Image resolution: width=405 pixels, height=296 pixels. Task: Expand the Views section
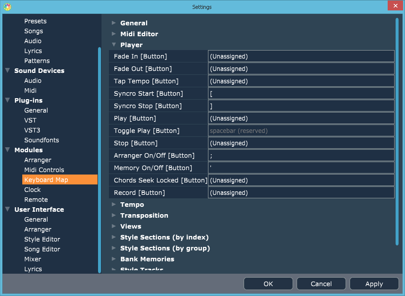point(114,226)
